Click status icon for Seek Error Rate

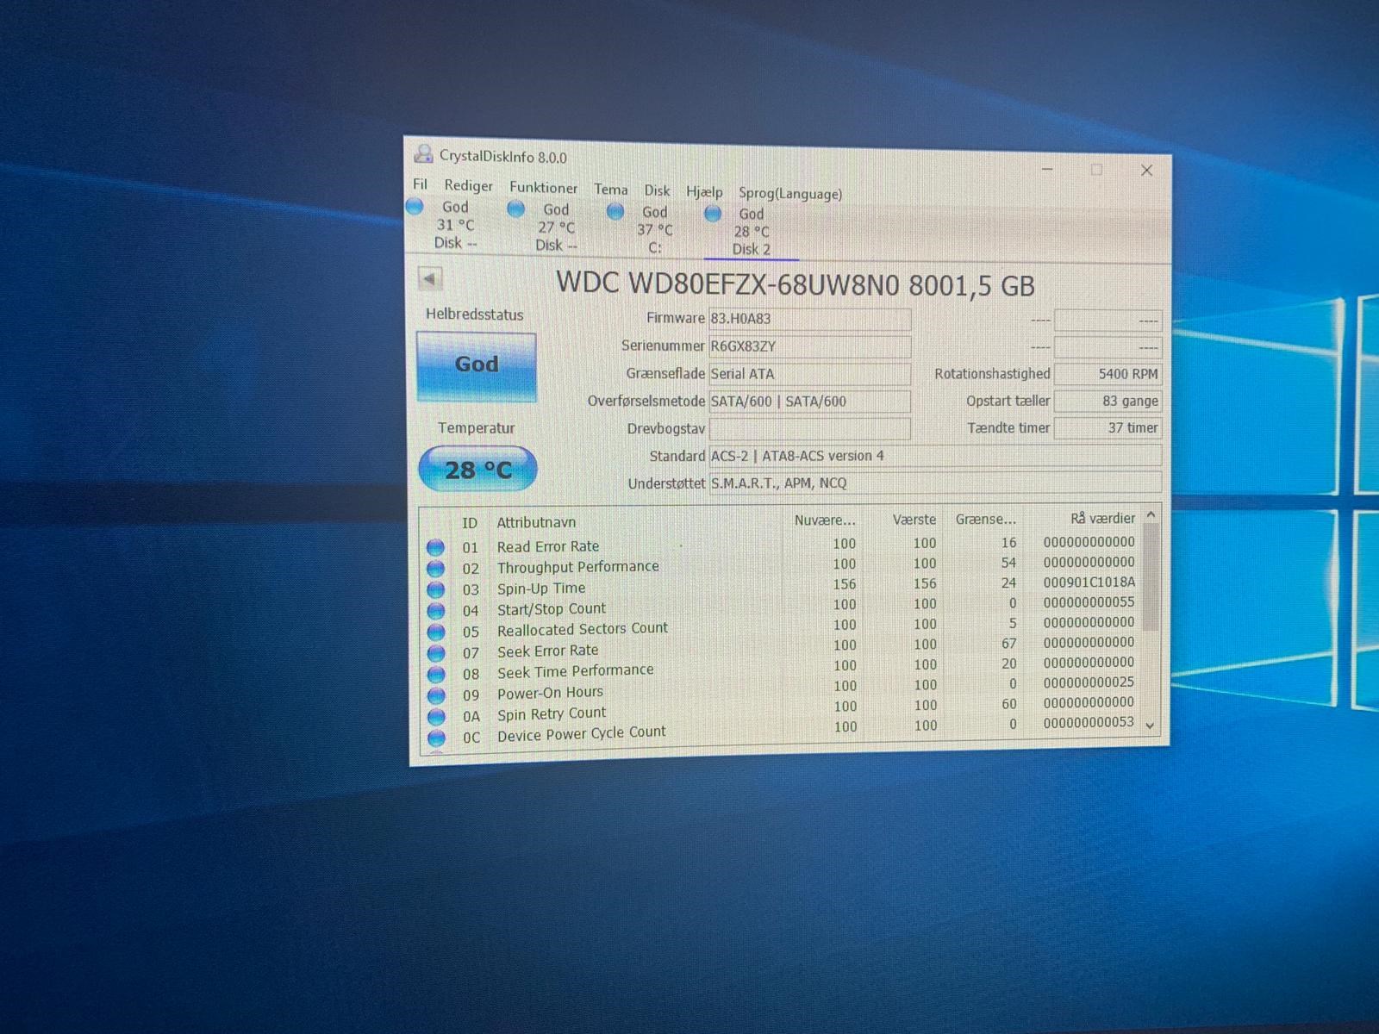click(435, 653)
